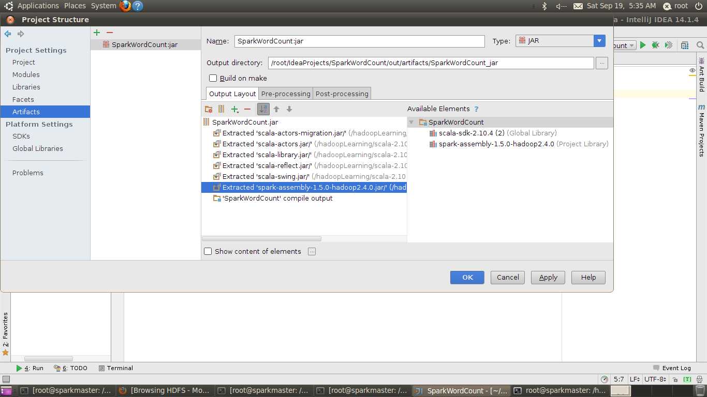Viewport: 707px width, 397px height.
Task: Select Global Libraries under Platform Settings
Action: point(38,149)
